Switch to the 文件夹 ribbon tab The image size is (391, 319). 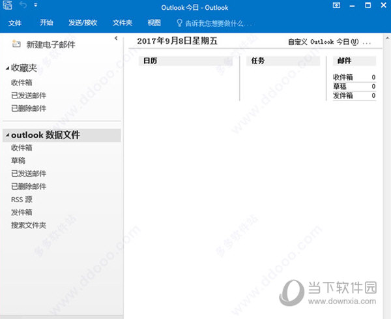pos(123,23)
